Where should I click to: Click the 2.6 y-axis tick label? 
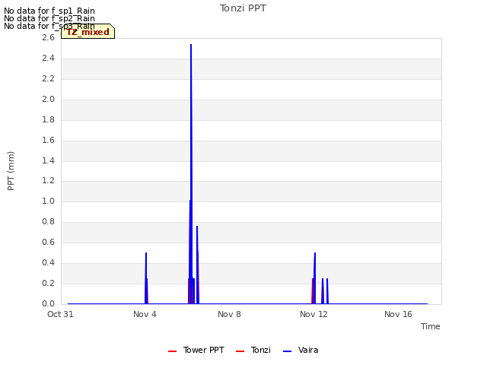tap(48, 37)
